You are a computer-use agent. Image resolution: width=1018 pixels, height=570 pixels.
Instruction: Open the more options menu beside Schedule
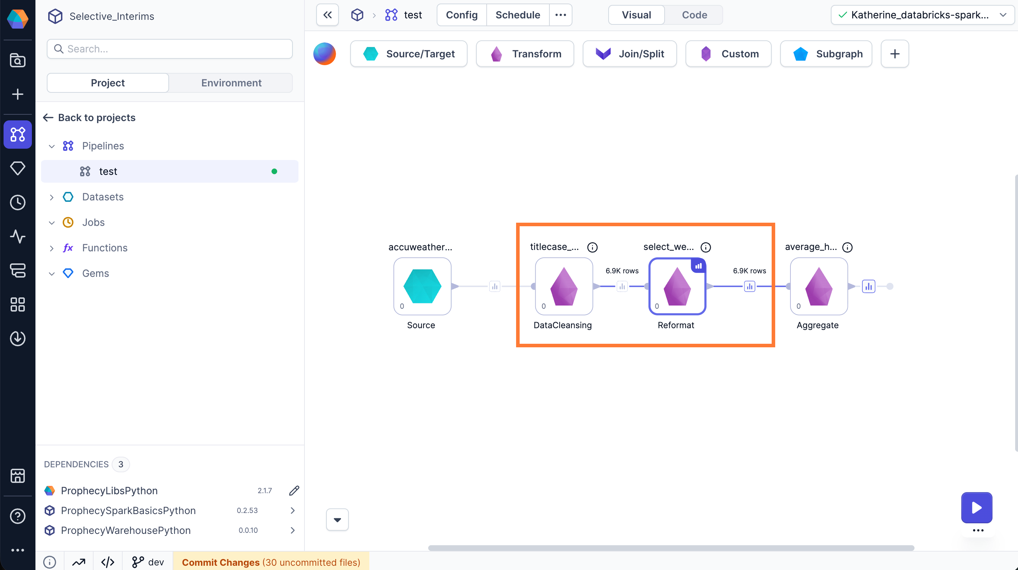[561, 15]
